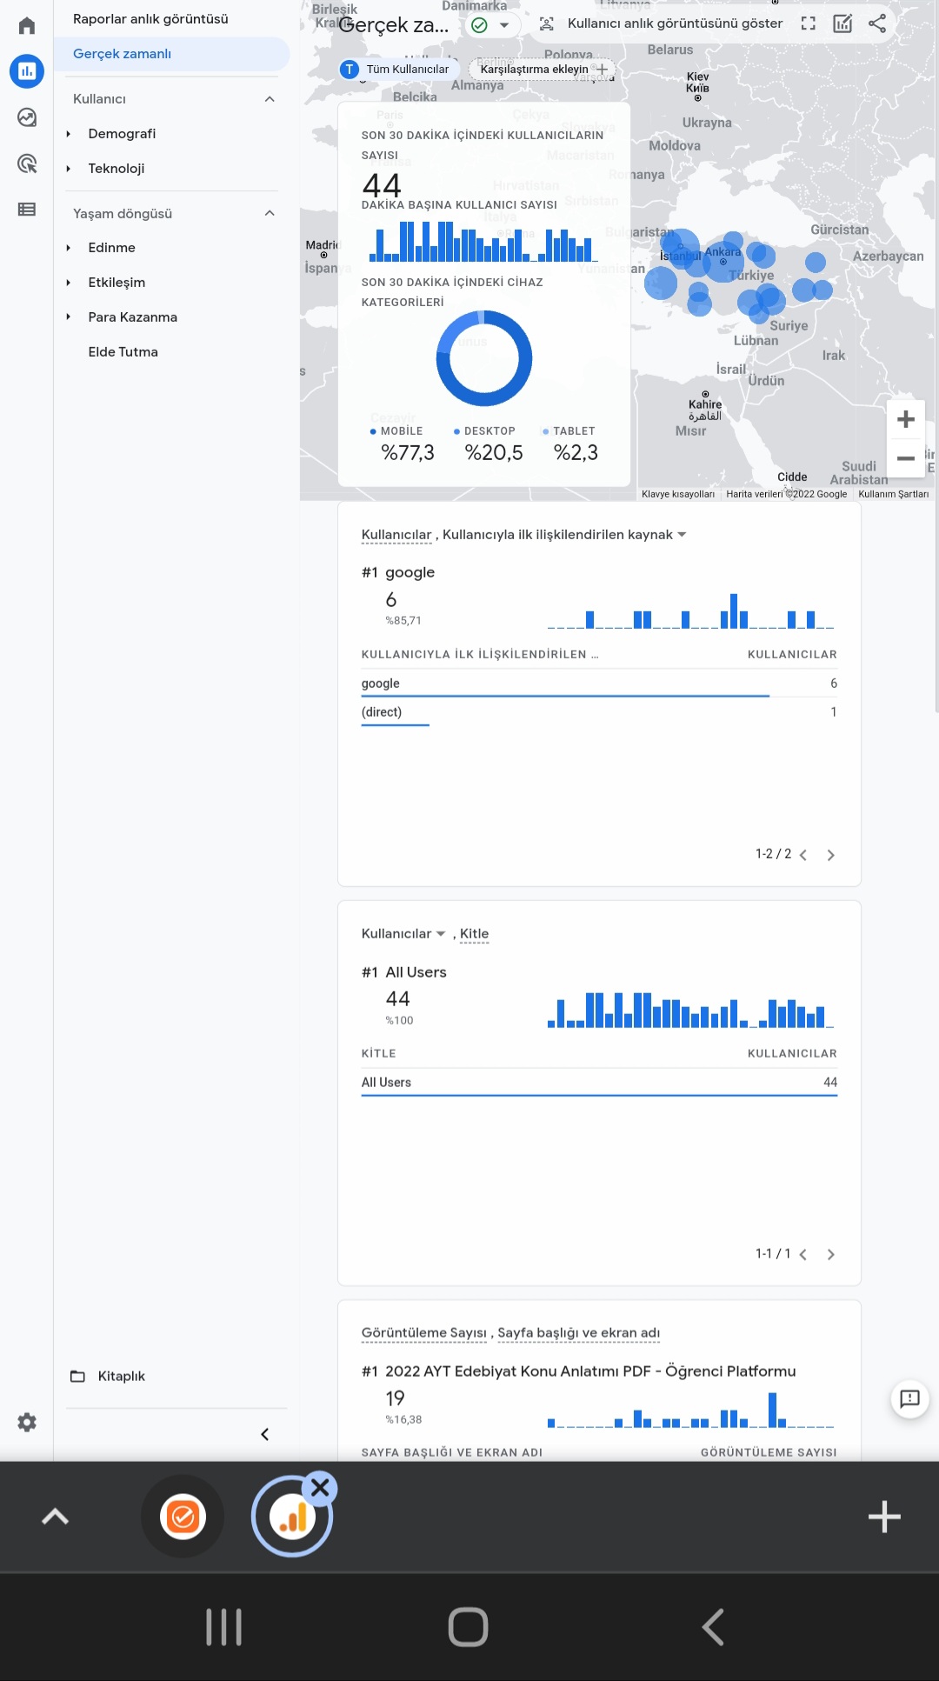
Task: Click Kullanıcı anlık görüntüsünü göster
Action: (663, 23)
